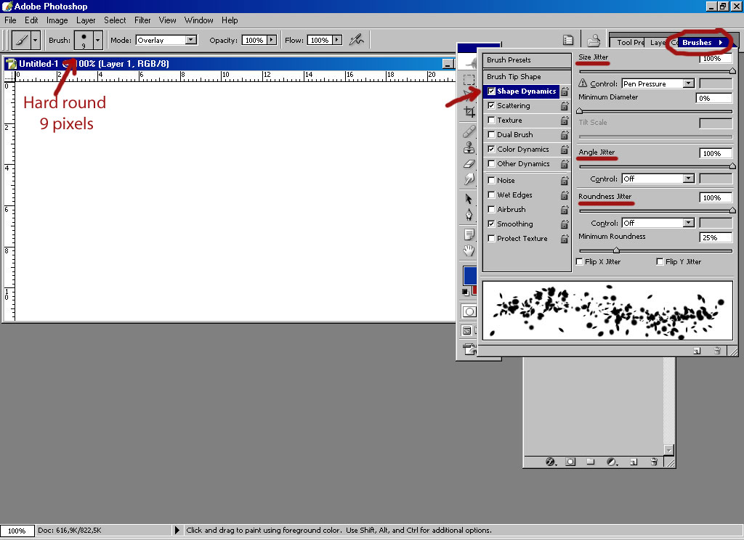Click the Brush Presets button
Screen dimensions: 744x540
click(x=519, y=60)
